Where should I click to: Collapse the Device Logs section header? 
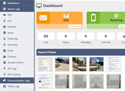point(17,9)
